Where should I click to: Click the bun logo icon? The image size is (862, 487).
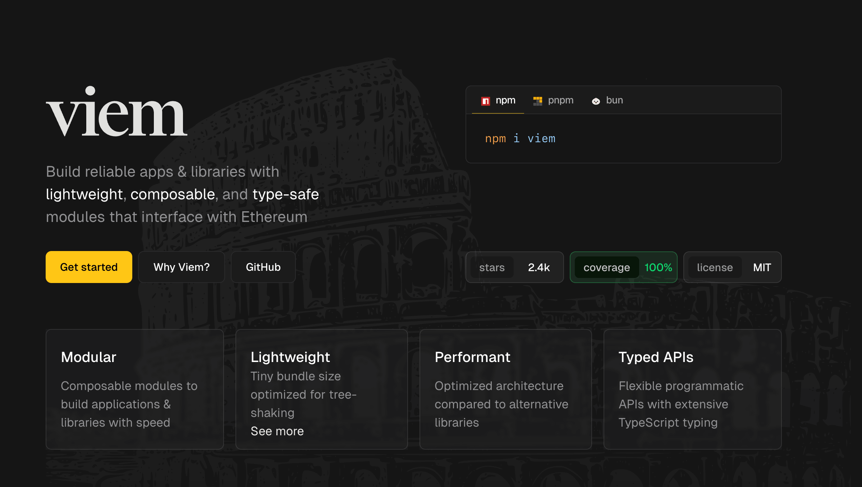tap(596, 101)
